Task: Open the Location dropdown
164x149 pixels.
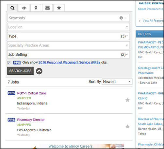Action: pyautogui.click(x=69, y=27)
